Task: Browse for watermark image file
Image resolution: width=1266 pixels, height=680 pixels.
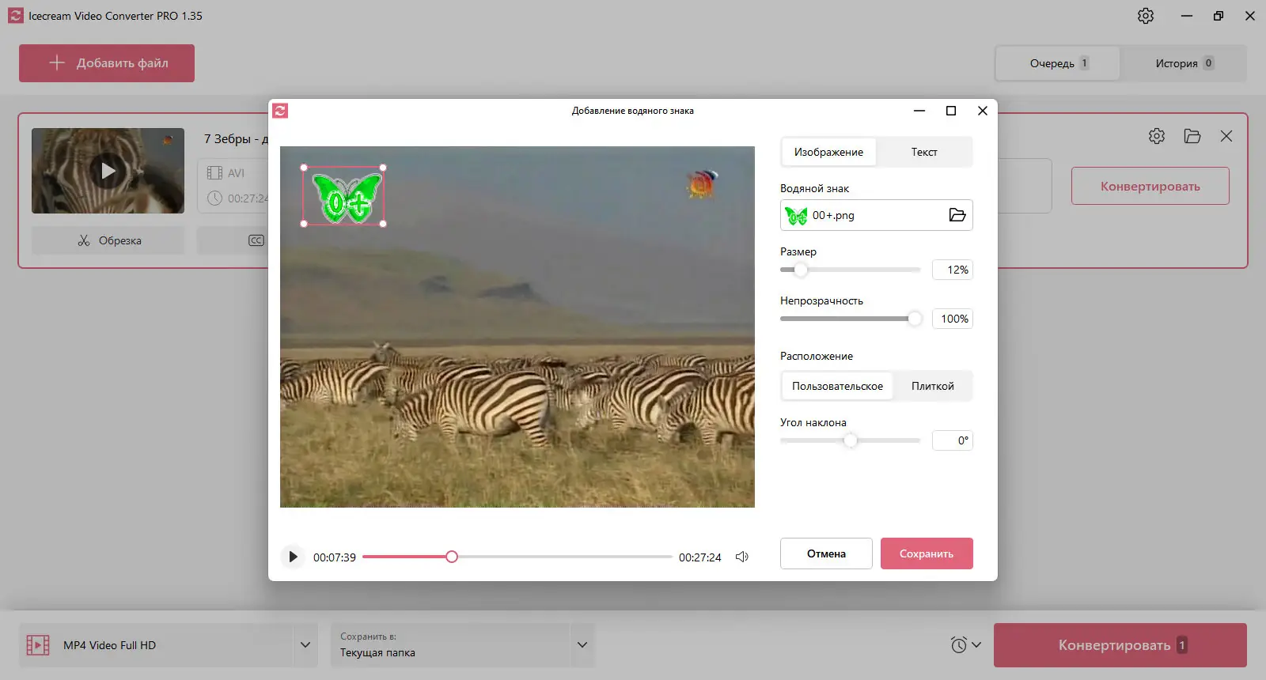Action: [957, 215]
